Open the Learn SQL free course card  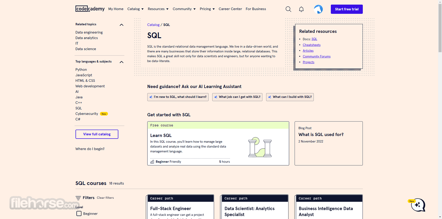point(218,143)
